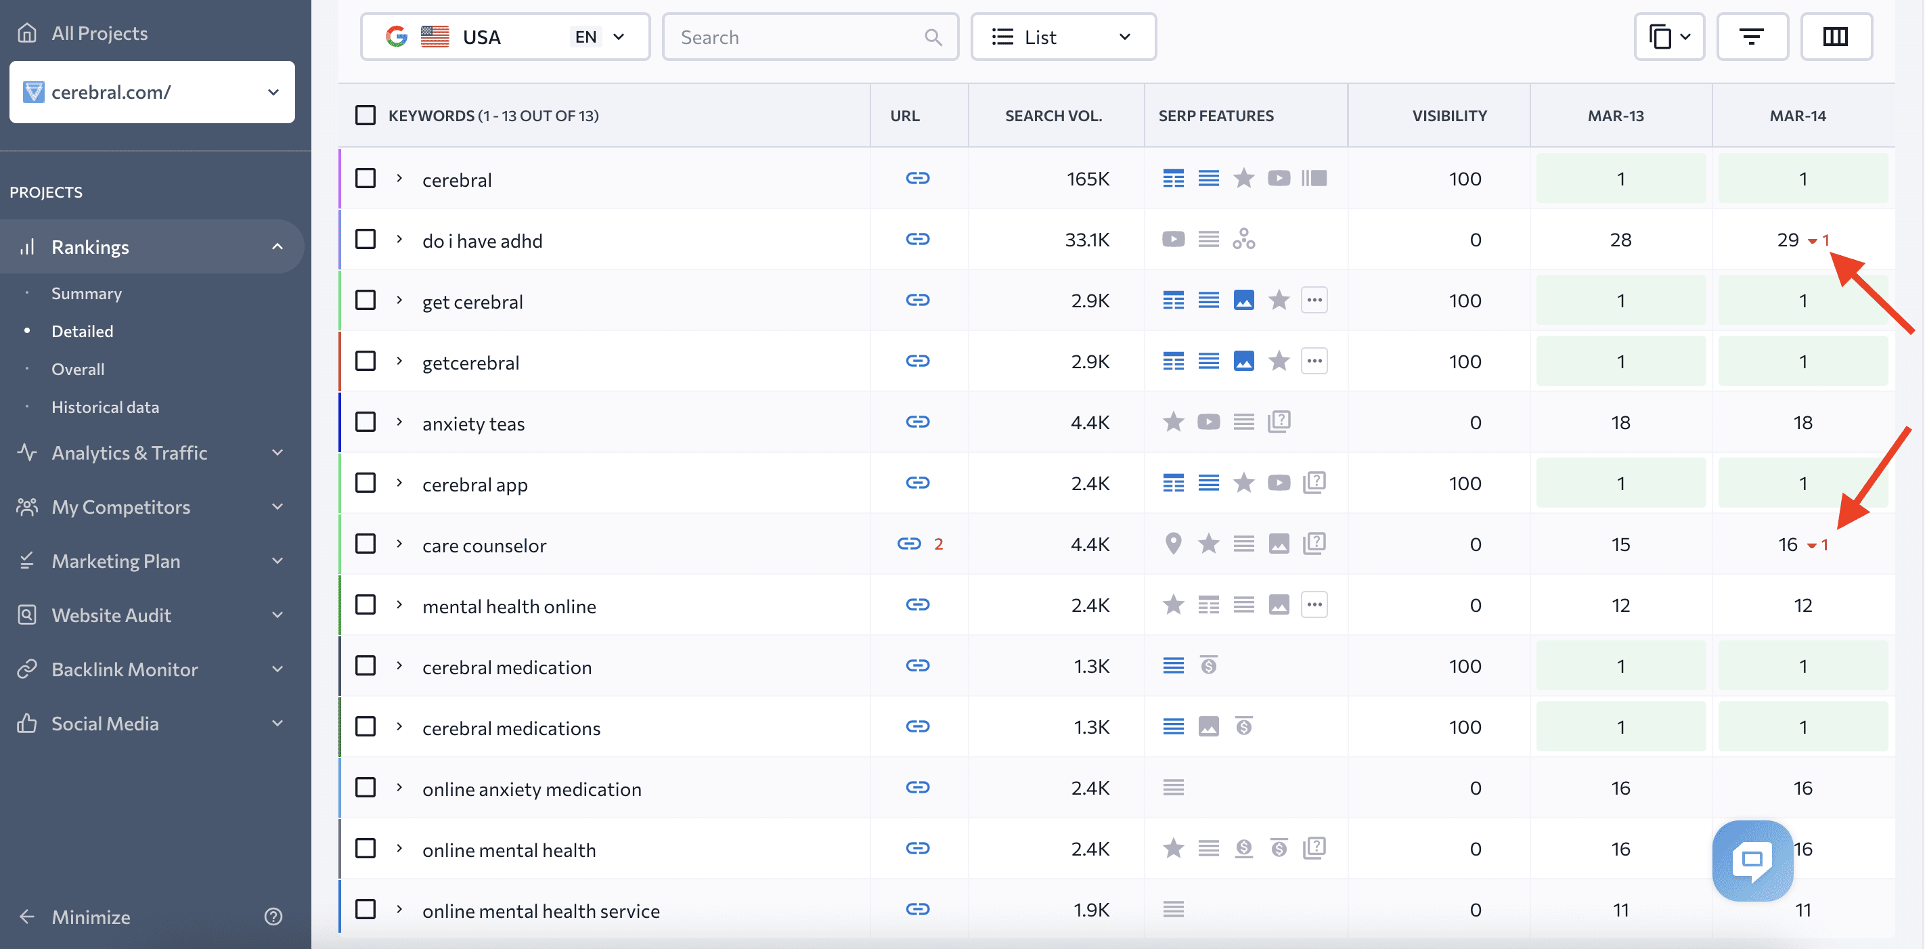Collapse the Rankings section
The image size is (1925, 949).
pos(278,246)
